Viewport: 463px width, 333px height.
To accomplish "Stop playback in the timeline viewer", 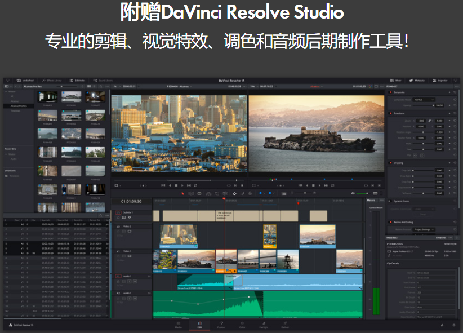I will pyautogui.click(x=313, y=185).
